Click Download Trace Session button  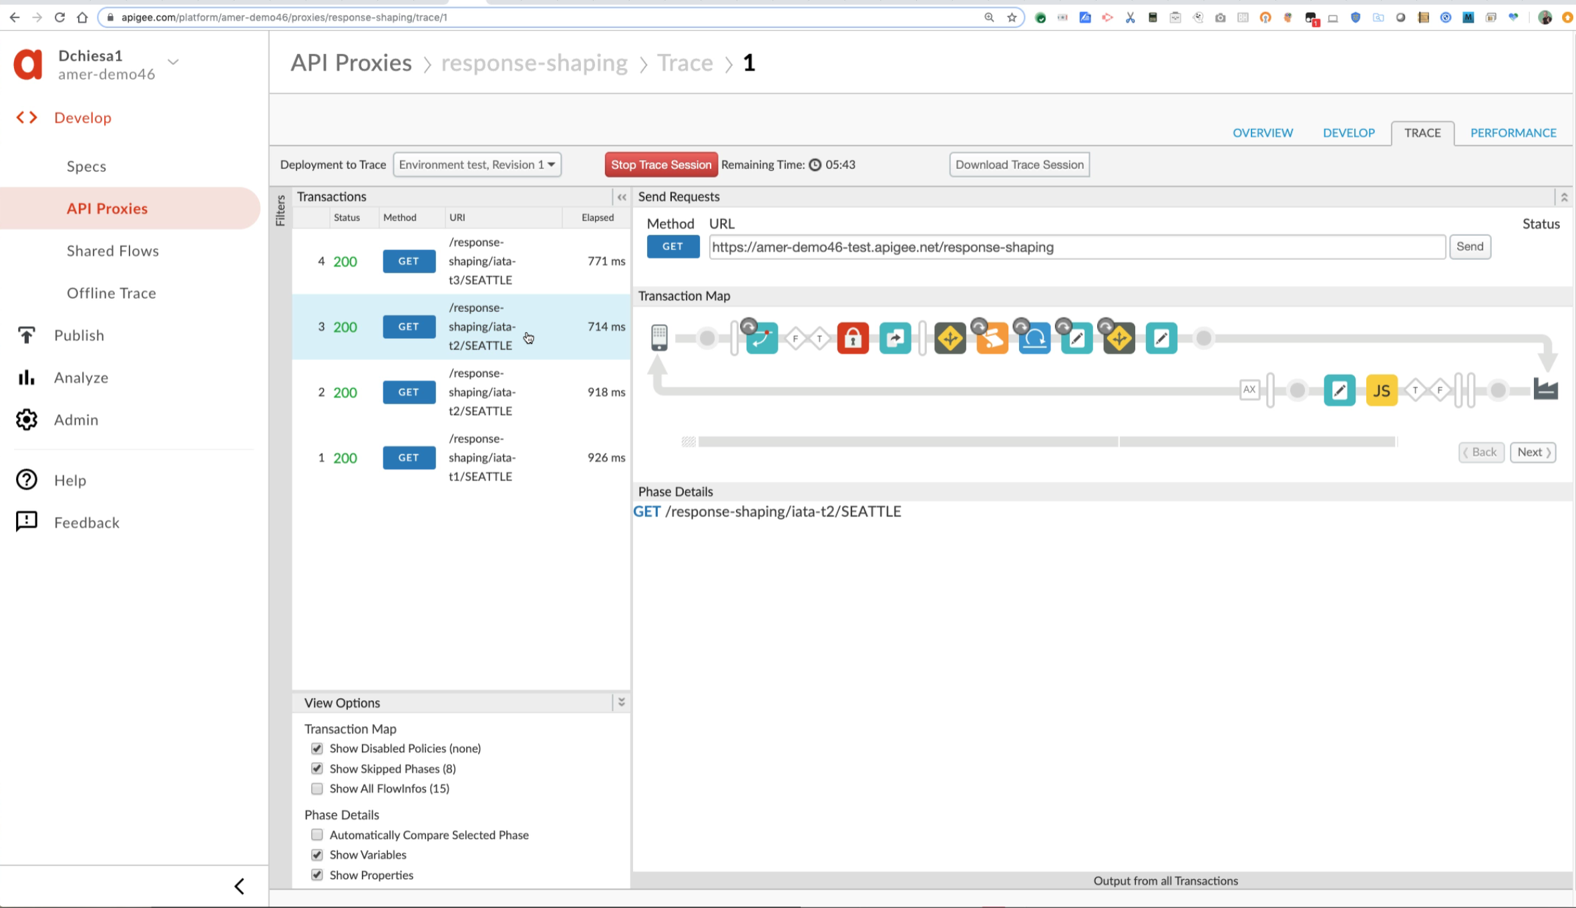coord(1019,164)
